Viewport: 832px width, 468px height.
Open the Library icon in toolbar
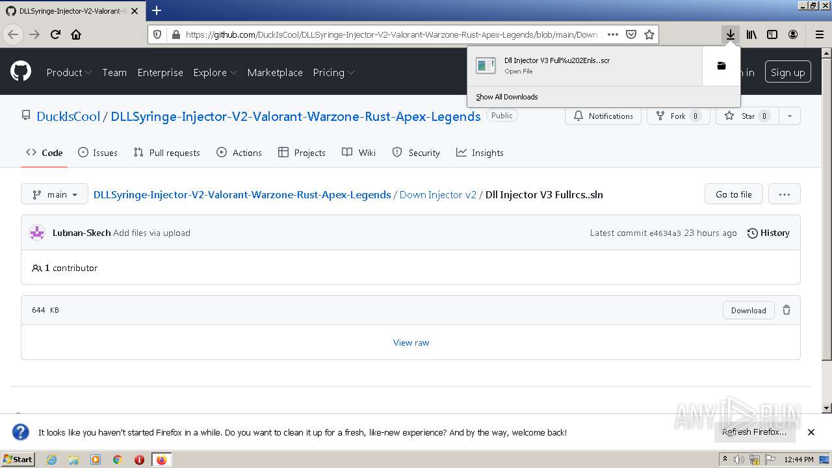(x=751, y=34)
